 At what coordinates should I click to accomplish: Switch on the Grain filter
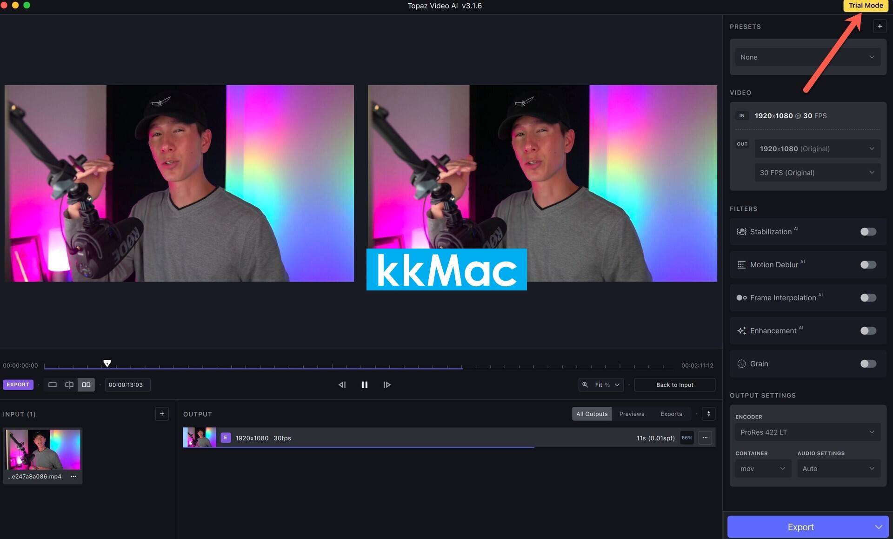click(868, 364)
